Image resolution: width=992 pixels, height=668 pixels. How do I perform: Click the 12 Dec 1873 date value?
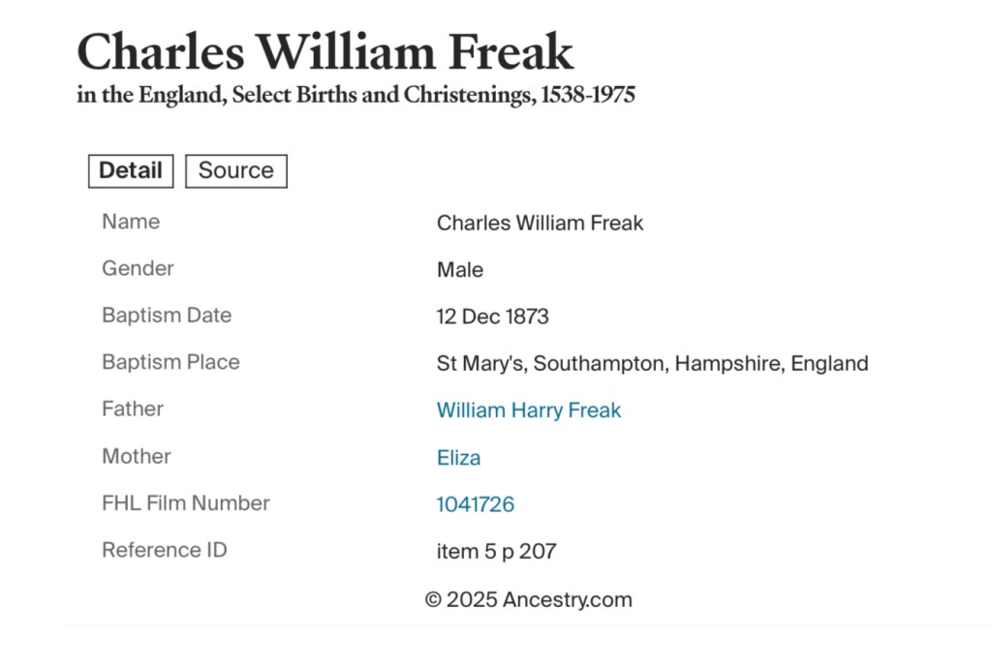(x=492, y=317)
